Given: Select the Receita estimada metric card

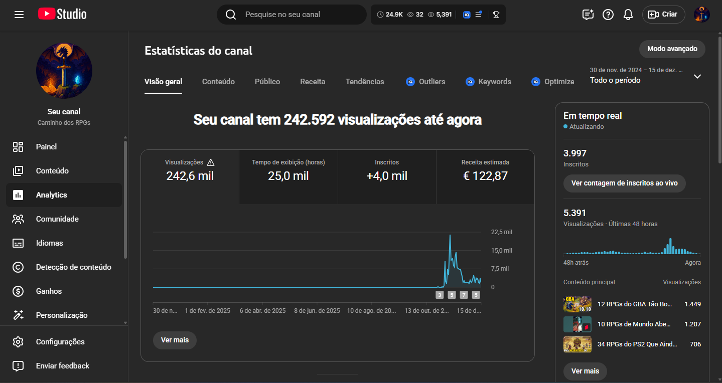Looking at the screenshot, I should [x=485, y=177].
